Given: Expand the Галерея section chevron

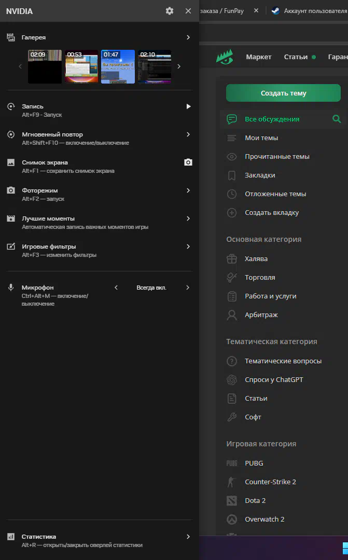Looking at the screenshot, I should (188, 37).
